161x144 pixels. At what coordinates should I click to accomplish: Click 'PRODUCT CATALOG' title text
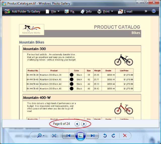[117, 27]
